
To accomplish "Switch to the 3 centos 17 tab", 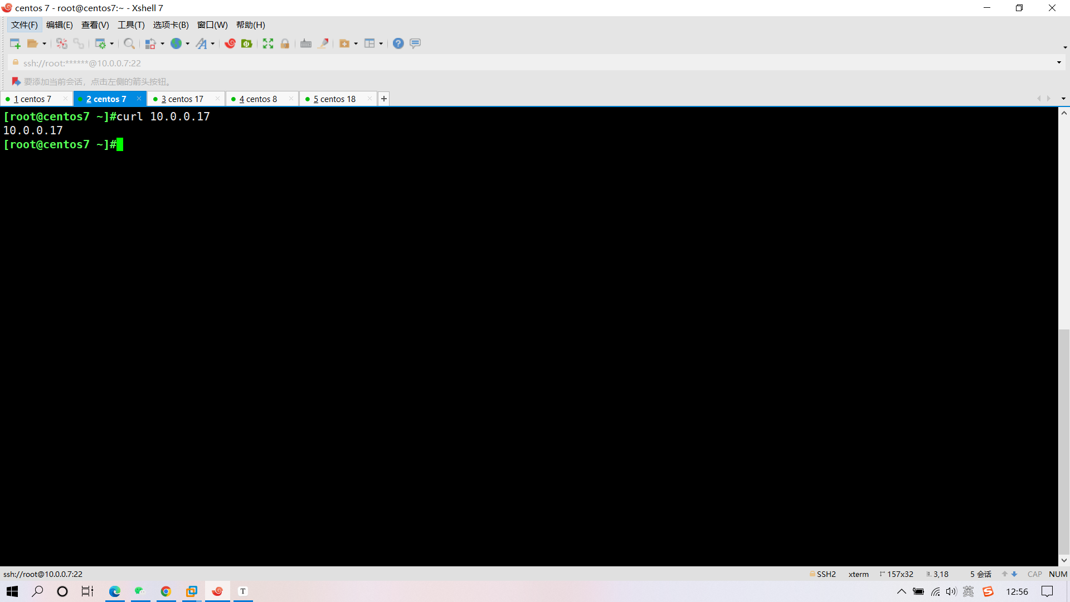I will pos(183,99).
